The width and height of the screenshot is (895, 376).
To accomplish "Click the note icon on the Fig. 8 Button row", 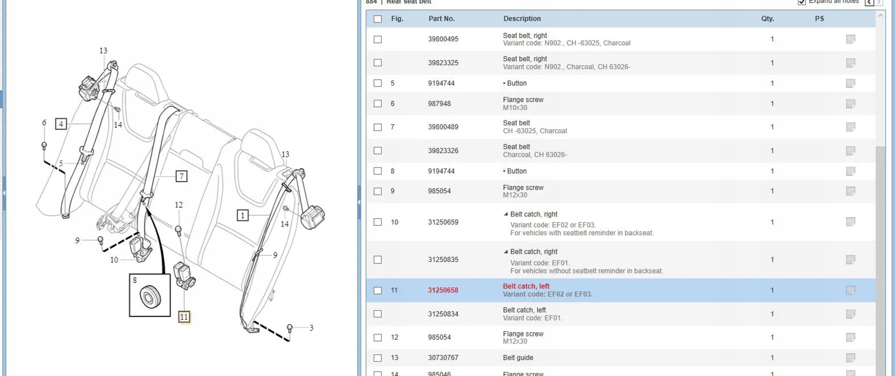I will (851, 171).
